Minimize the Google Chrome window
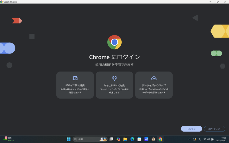 [210, 2]
